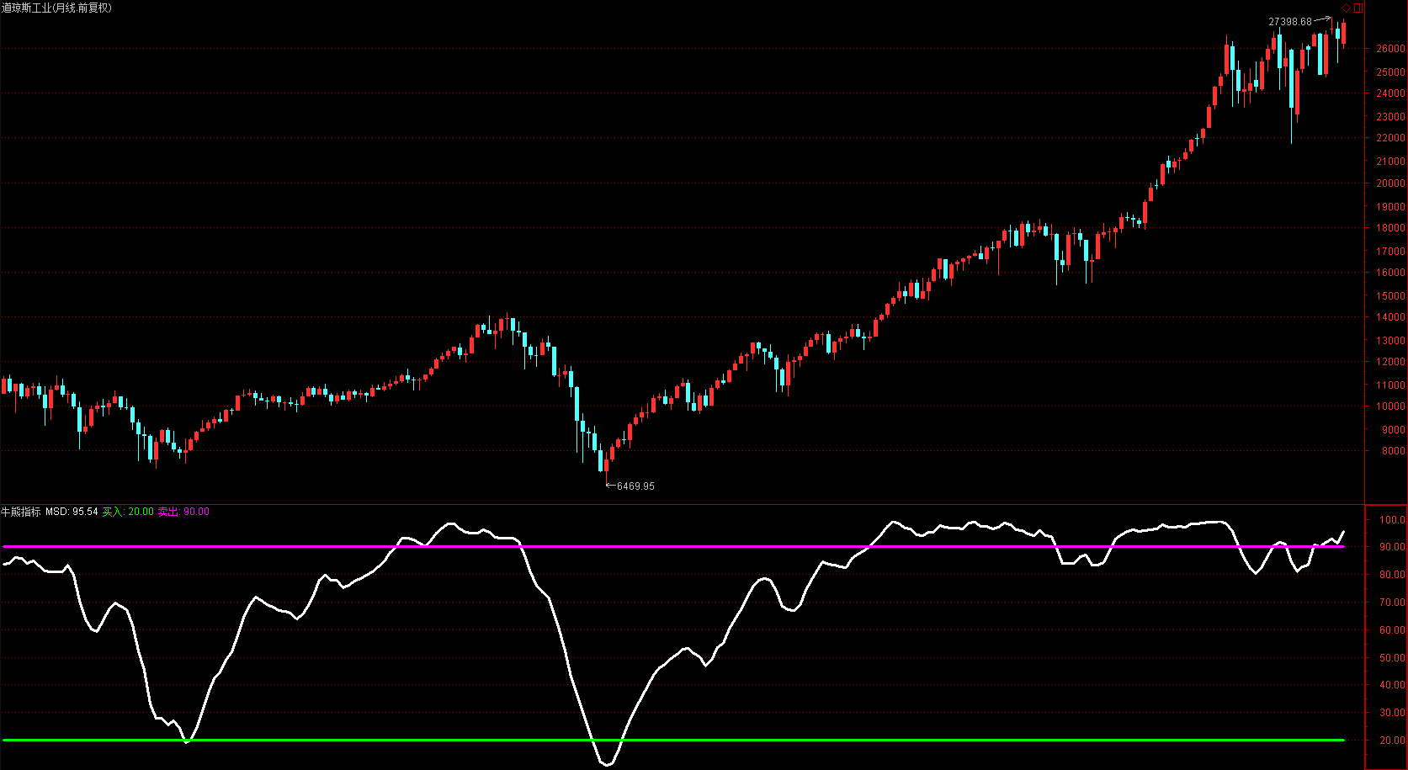The image size is (1408, 770).
Task: Click the 50.00 indicator axis label
Action: pyautogui.click(x=1392, y=658)
